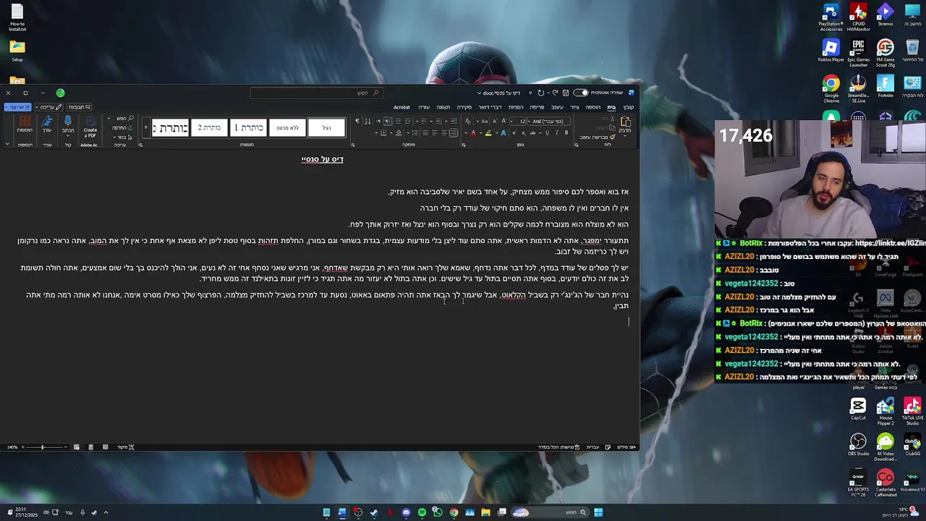
Task: Switch to the הפניות (References) tab
Action: [x=516, y=107]
